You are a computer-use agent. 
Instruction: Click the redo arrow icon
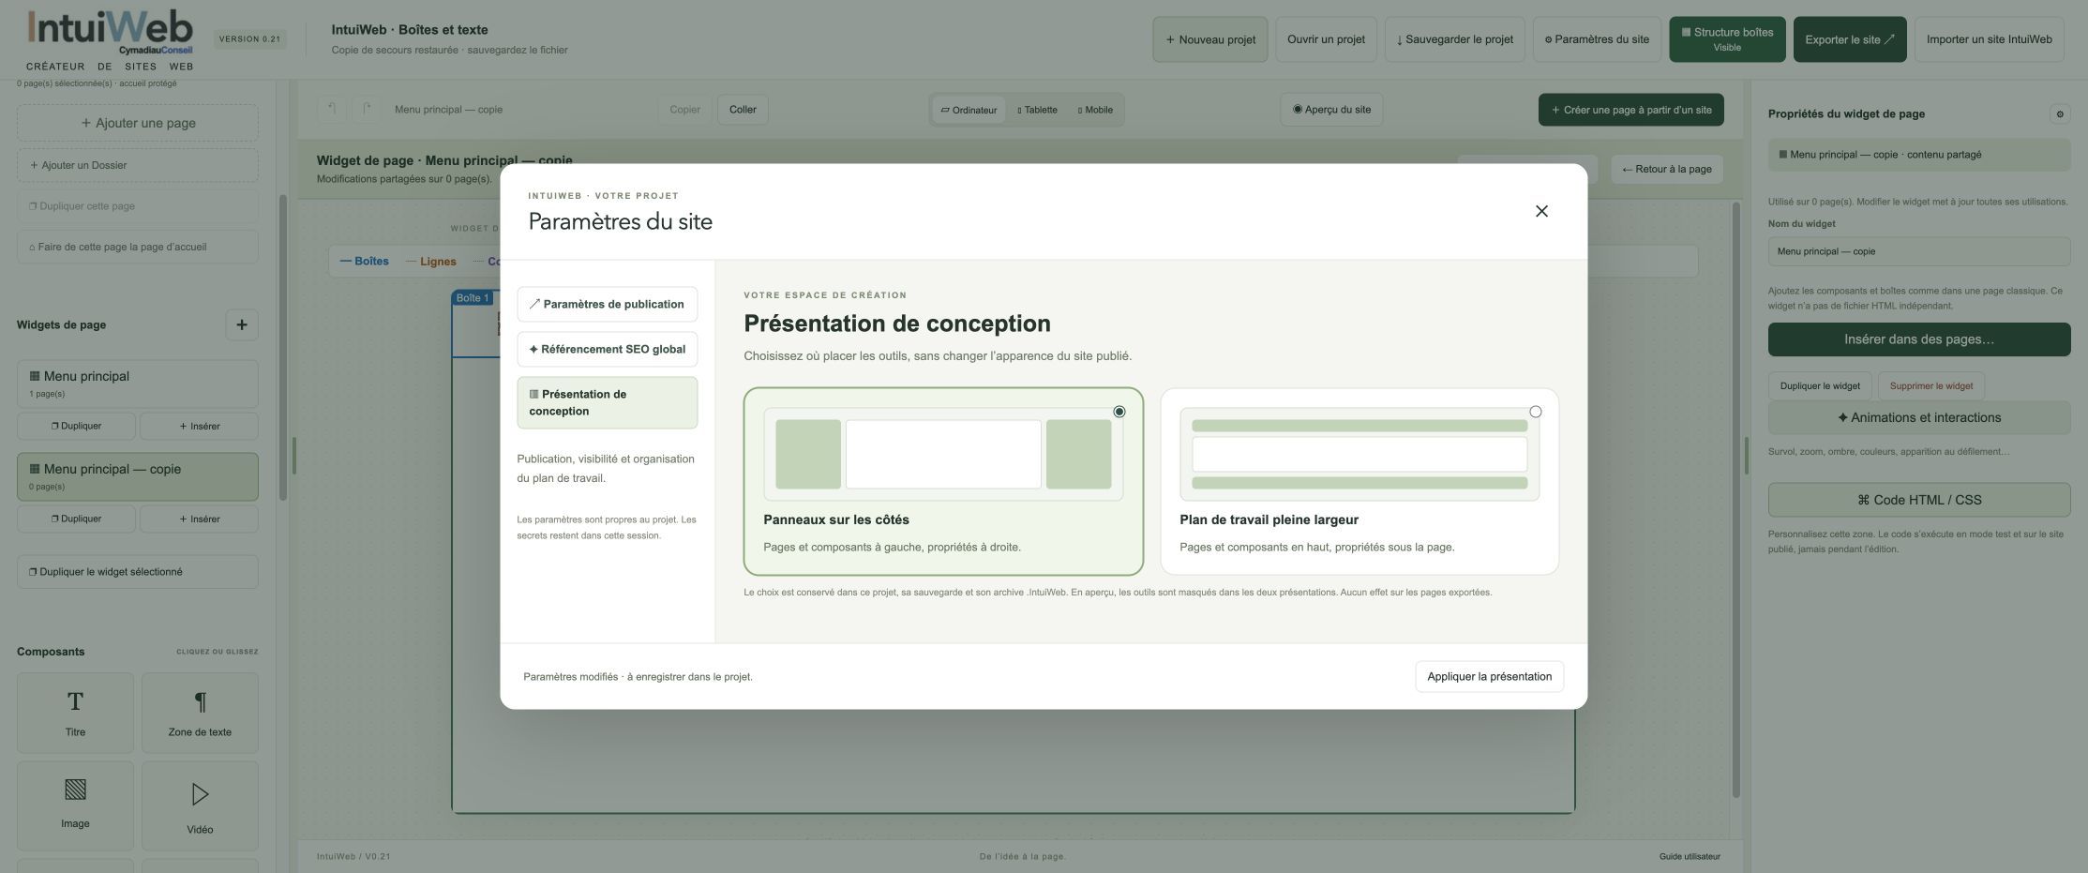point(367,110)
